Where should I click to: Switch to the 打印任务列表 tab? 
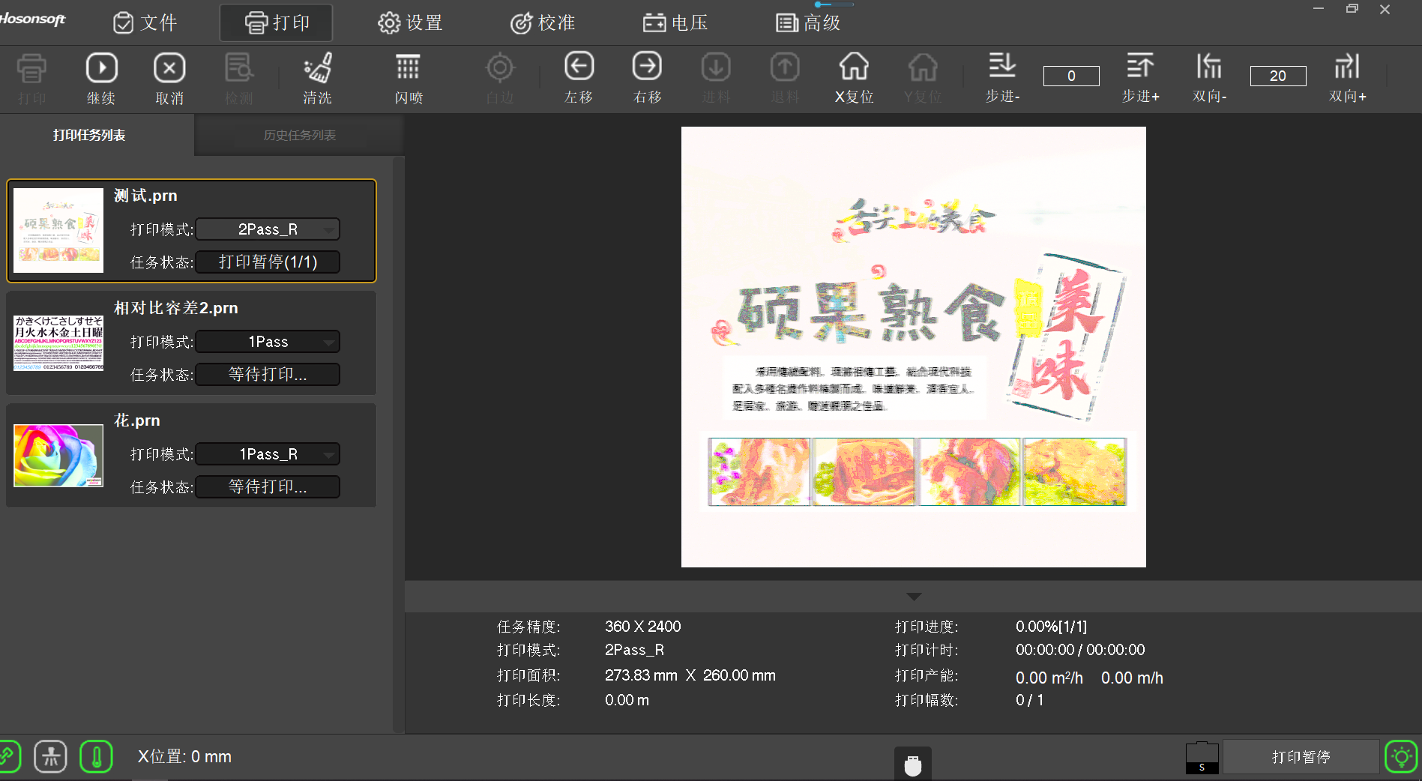click(x=89, y=135)
